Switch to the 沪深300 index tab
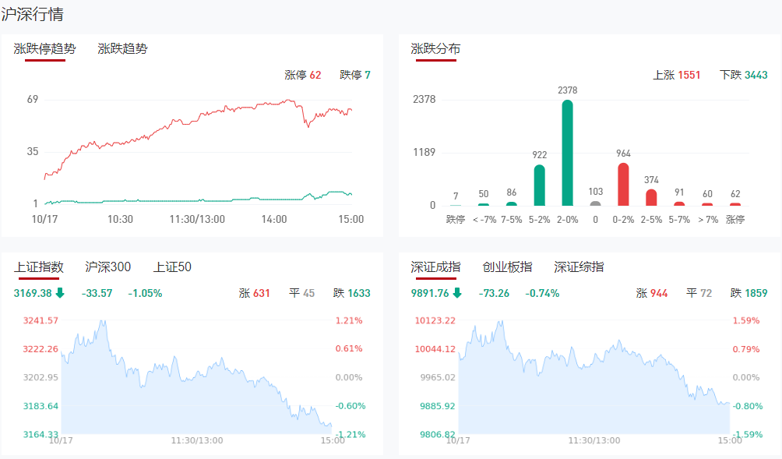This screenshot has height=459, width=782. click(107, 267)
